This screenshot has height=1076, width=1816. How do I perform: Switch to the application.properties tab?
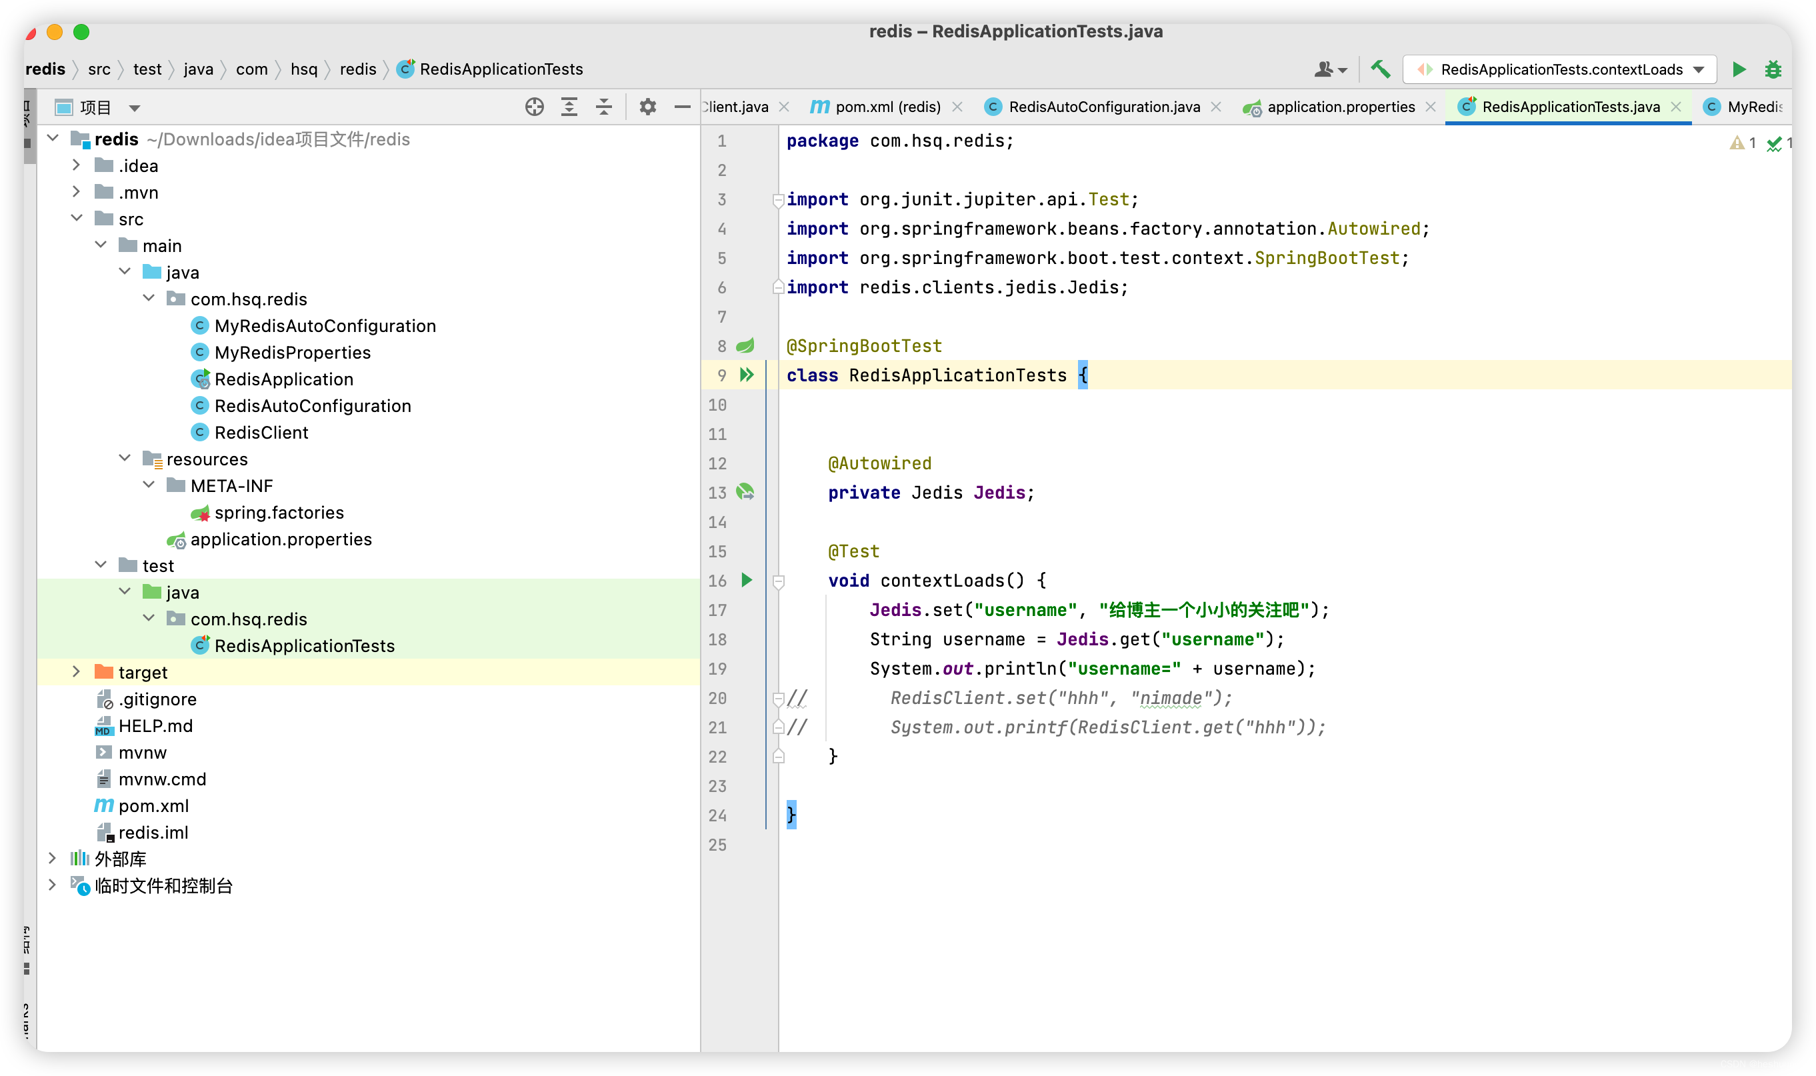1340,107
